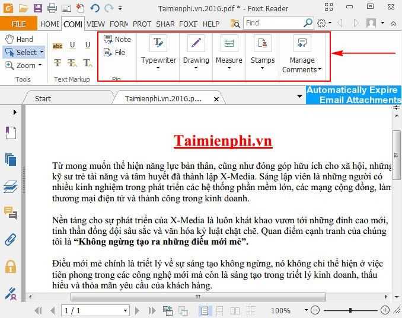The width and height of the screenshot is (402, 318).
Task: Open the Security lock panel icon
Action: point(11,266)
